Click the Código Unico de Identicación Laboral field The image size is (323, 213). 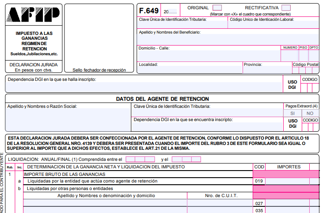point(274,25)
